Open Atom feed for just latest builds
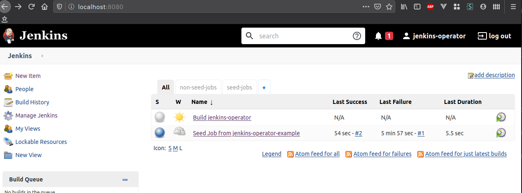Viewport: 522px width, 193px height. 466,154
